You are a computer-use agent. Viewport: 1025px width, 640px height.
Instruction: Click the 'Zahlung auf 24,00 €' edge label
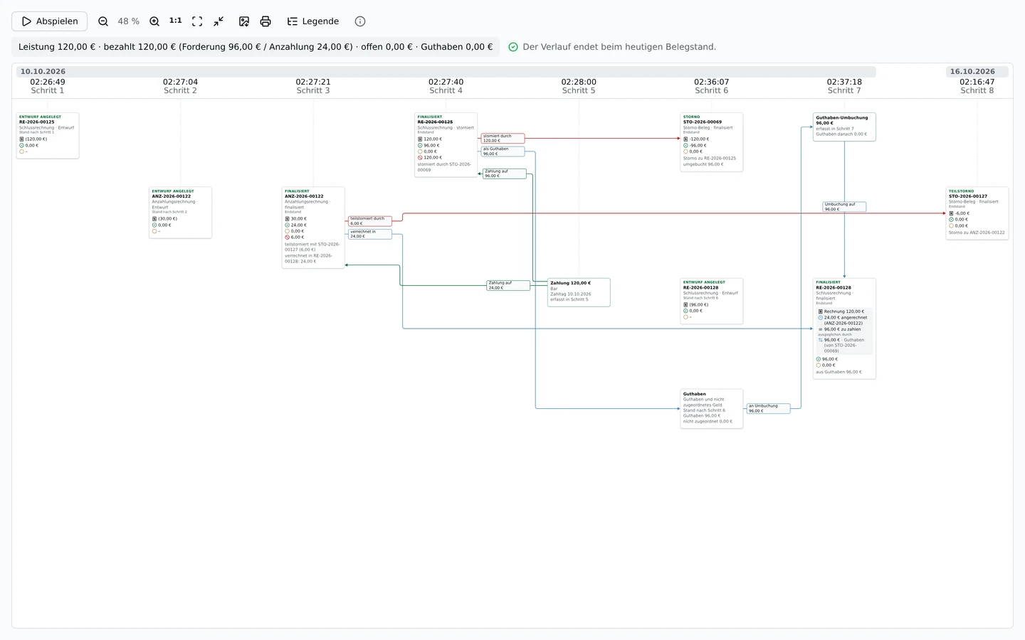[x=508, y=285]
